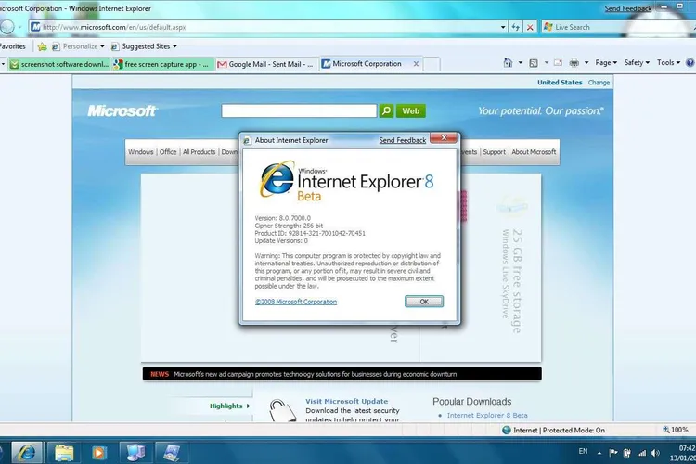Click the Microsoft logo on the page
The height and width of the screenshot is (464, 696).
[x=122, y=110]
